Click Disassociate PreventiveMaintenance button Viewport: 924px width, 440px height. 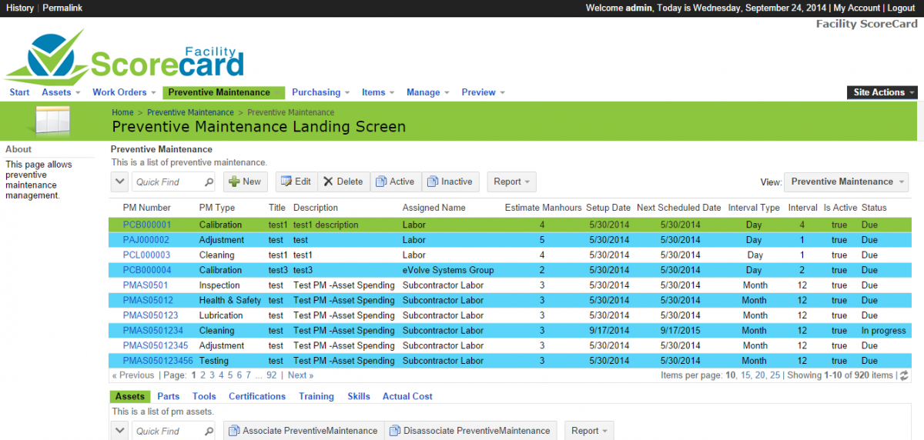point(470,431)
